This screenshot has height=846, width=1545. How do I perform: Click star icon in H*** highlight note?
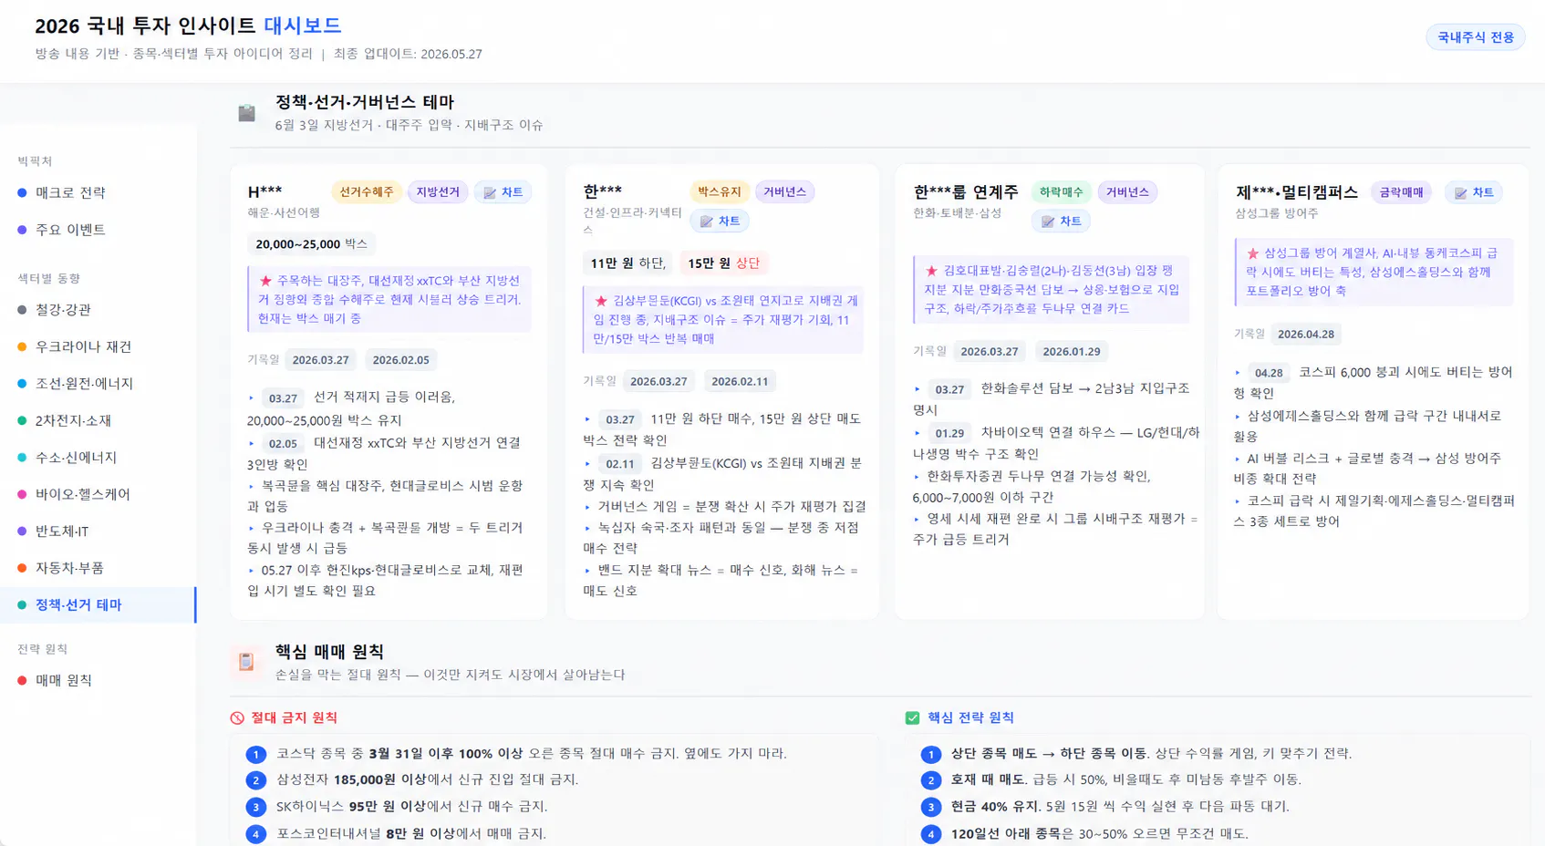(265, 281)
